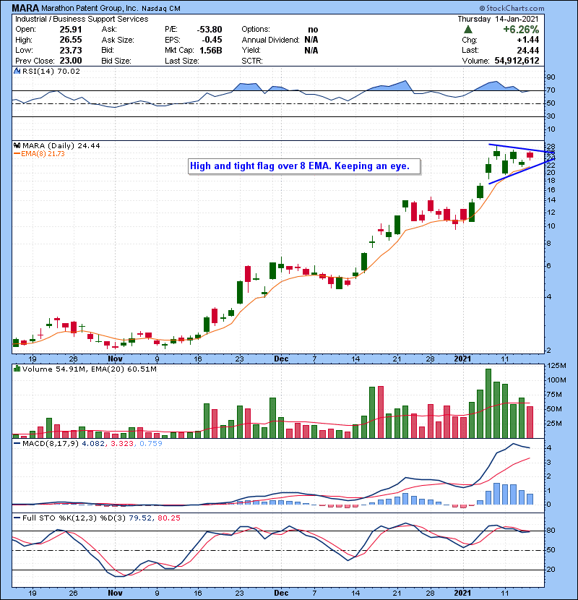Viewport: 578px width, 600px height.
Task: Click the 'Nov' label under the price chart
Action: (115, 359)
